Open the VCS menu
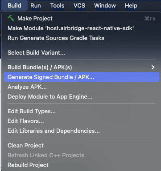Image resolution: width=161 pixels, height=171 pixels. point(79,6)
